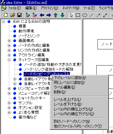Select the 概要 tree item
Screen dimensions: 113x134
tap(22, 26)
